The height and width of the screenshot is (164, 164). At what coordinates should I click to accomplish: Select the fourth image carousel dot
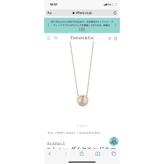pos(86,126)
